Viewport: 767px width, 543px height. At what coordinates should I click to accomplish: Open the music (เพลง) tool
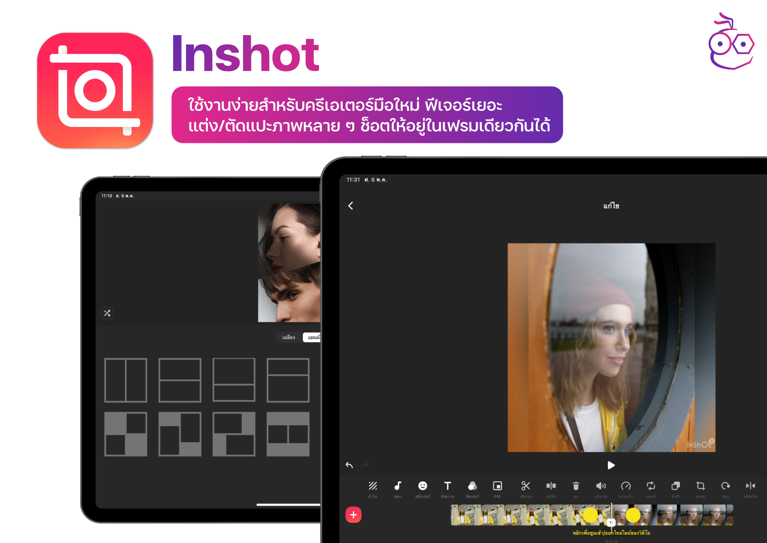click(x=398, y=486)
